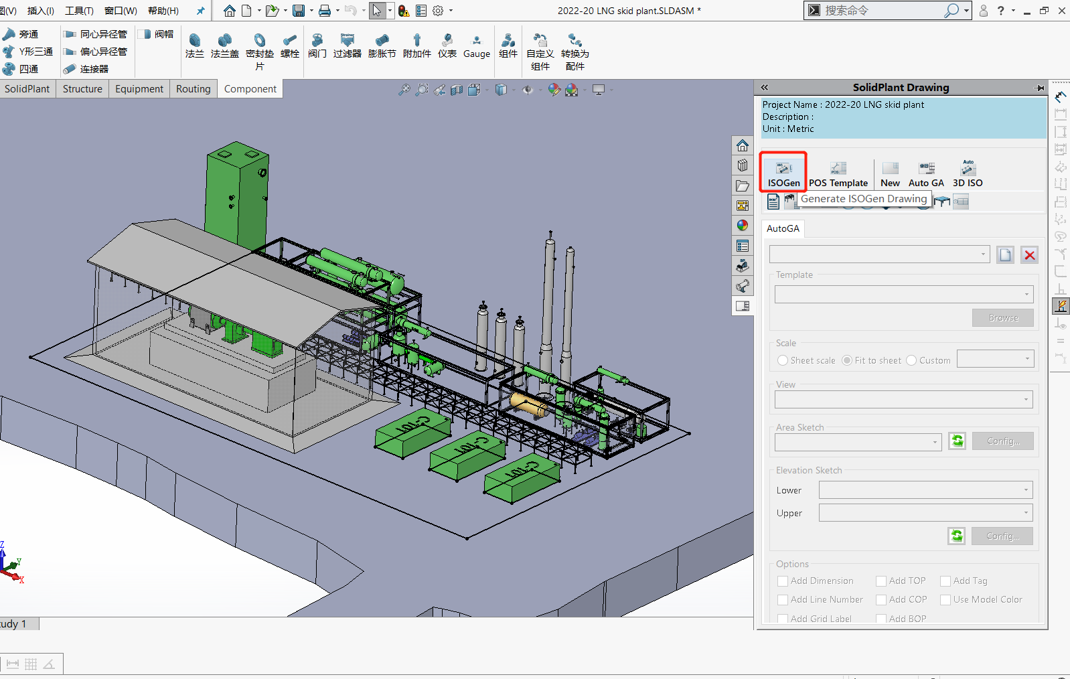Screen dimensions: 1070x679
Task: Open the Upper elevation sketch dropdown
Action: (x=925, y=512)
